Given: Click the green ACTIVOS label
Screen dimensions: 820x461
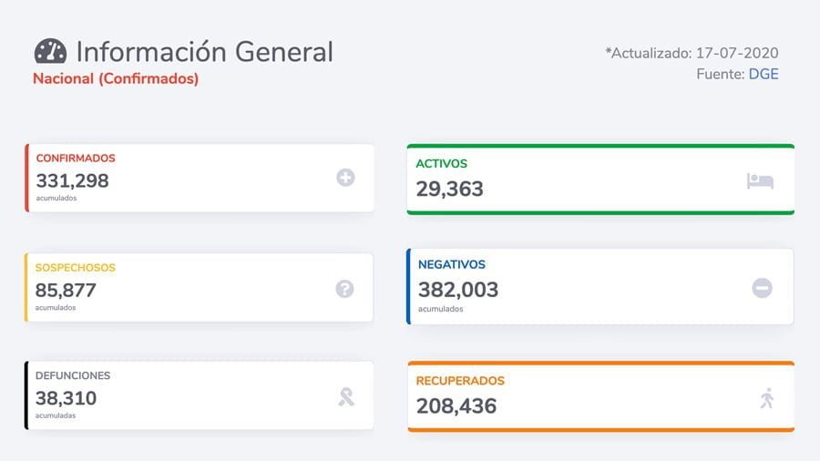Looking at the screenshot, I should coord(442,164).
